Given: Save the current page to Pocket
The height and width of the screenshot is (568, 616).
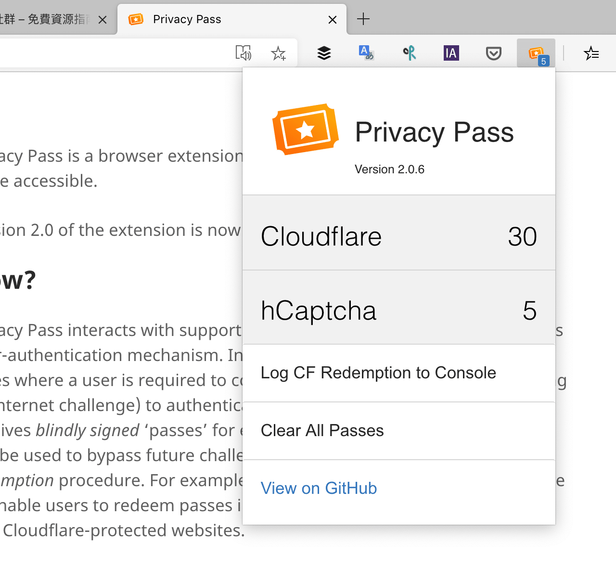Looking at the screenshot, I should tap(493, 53).
